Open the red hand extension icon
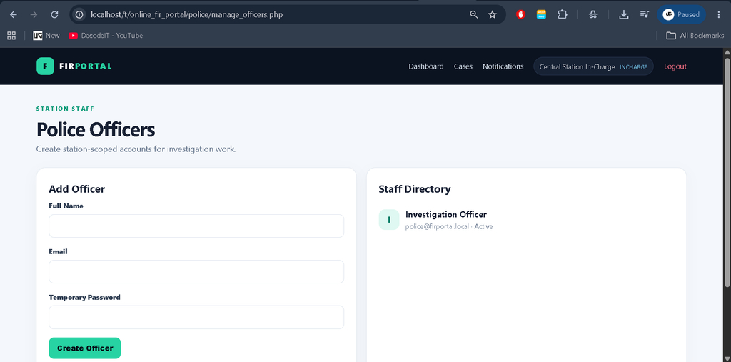The width and height of the screenshot is (731, 362). click(x=520, y=14)
